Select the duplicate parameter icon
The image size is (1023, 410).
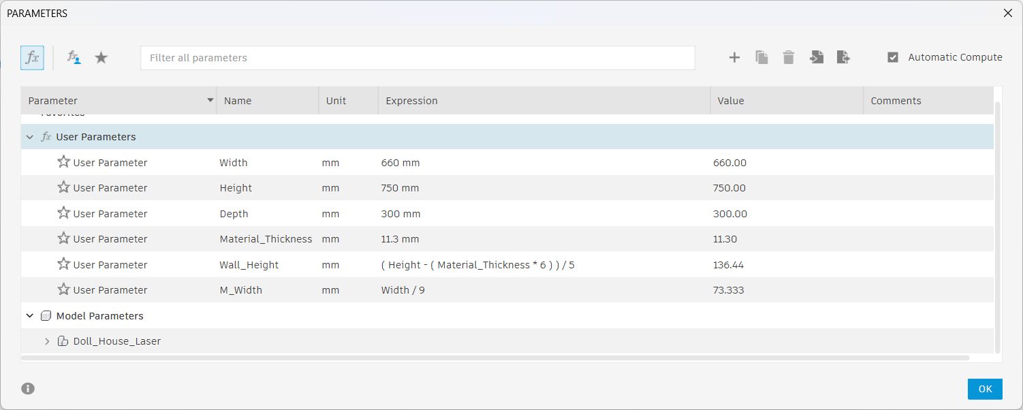[x=761, y=57]
